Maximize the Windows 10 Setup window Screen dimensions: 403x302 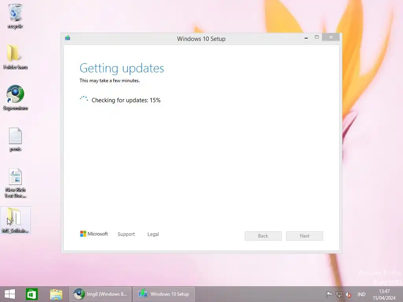[317, 37]
